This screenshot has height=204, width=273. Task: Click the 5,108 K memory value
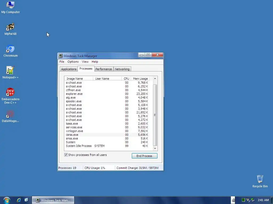pos(143,105)
